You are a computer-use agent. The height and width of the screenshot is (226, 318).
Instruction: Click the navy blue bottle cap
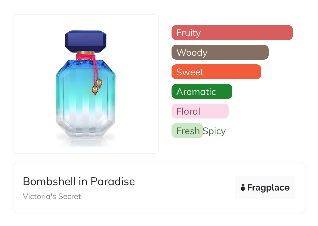[x=86, y=40]
